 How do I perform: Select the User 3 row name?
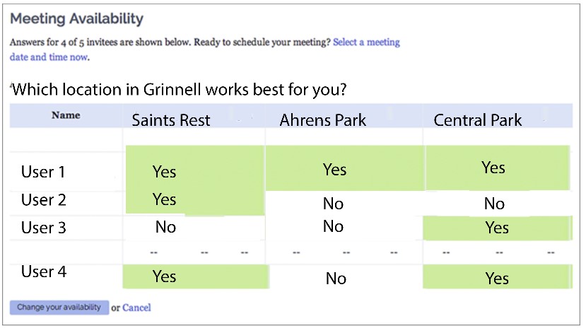point(43,228)
